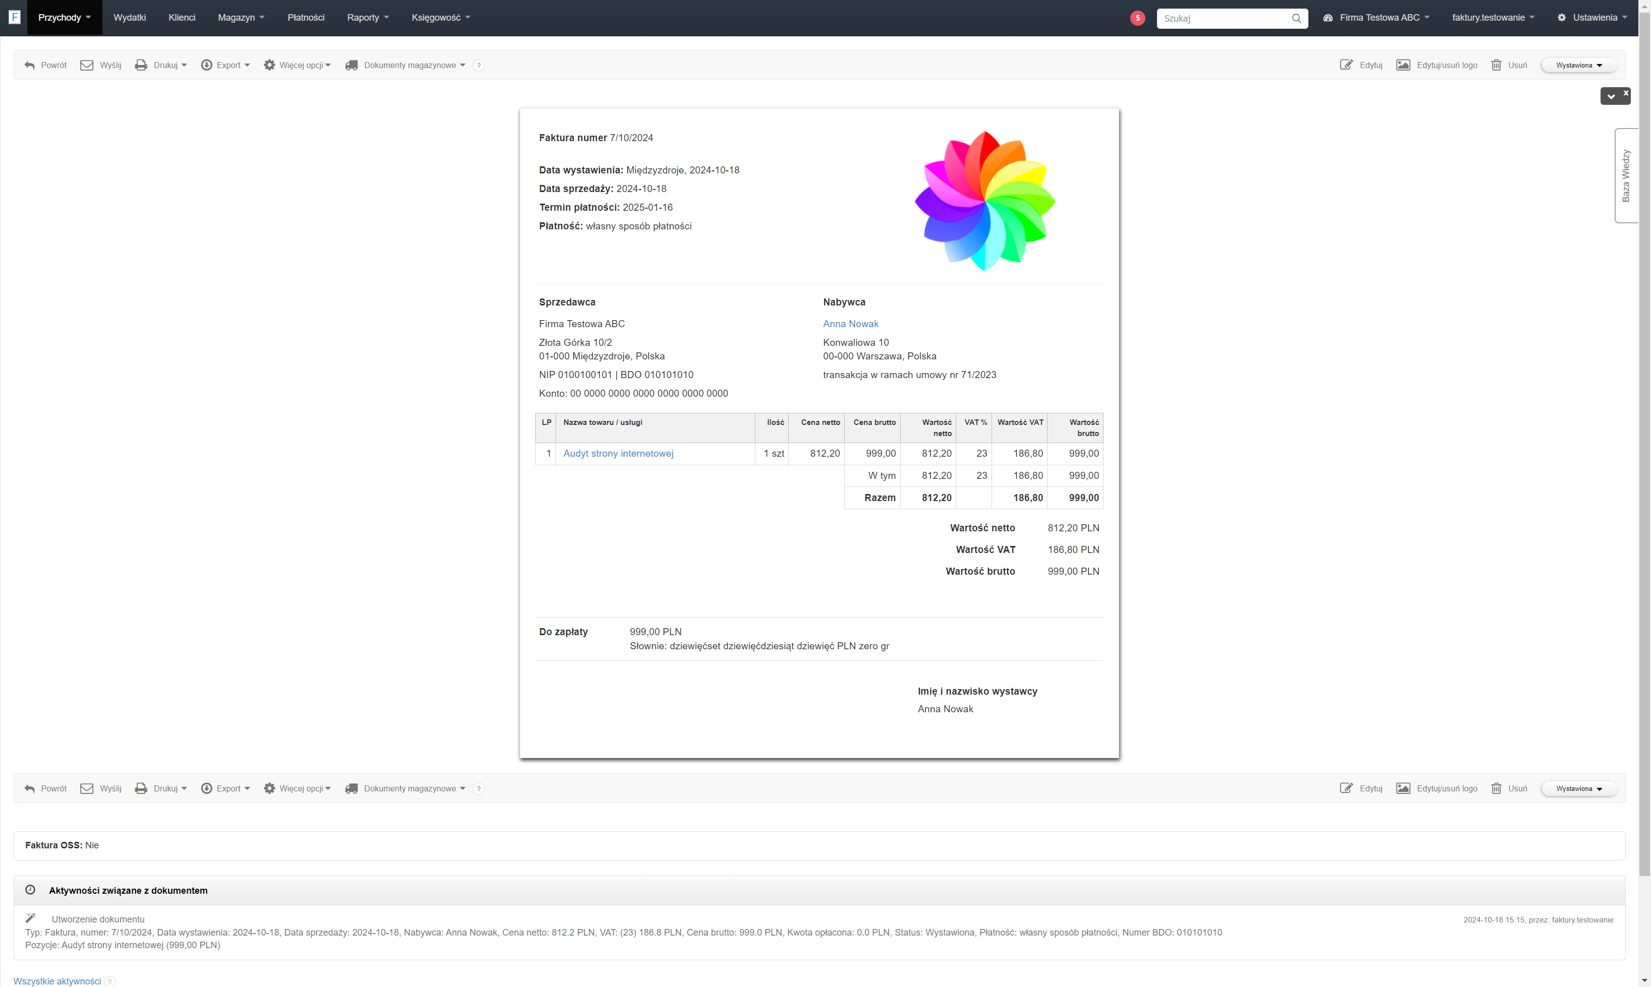Open the Firma Testowa ABC company dropdown
The image size is (1651, 987).
1377,18
